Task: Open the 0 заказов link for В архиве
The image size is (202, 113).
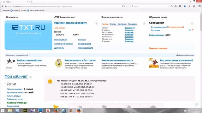Action: click(129, 41)
